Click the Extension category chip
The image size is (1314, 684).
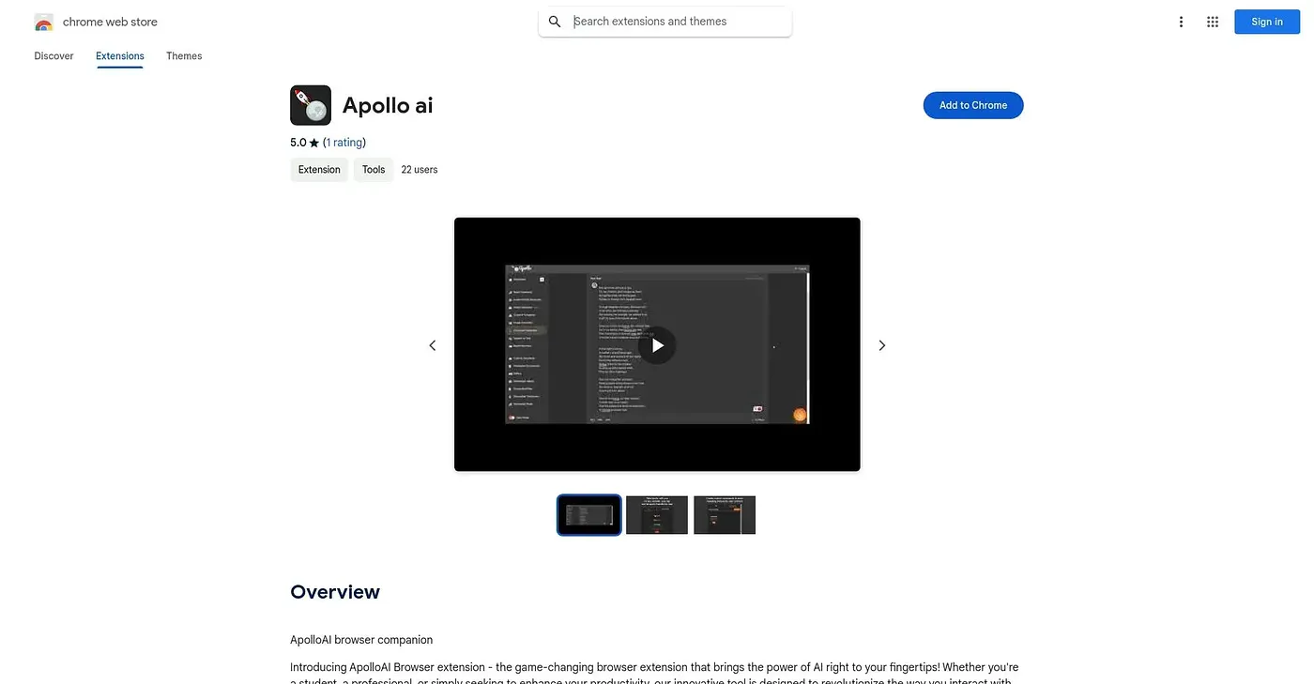319,170
